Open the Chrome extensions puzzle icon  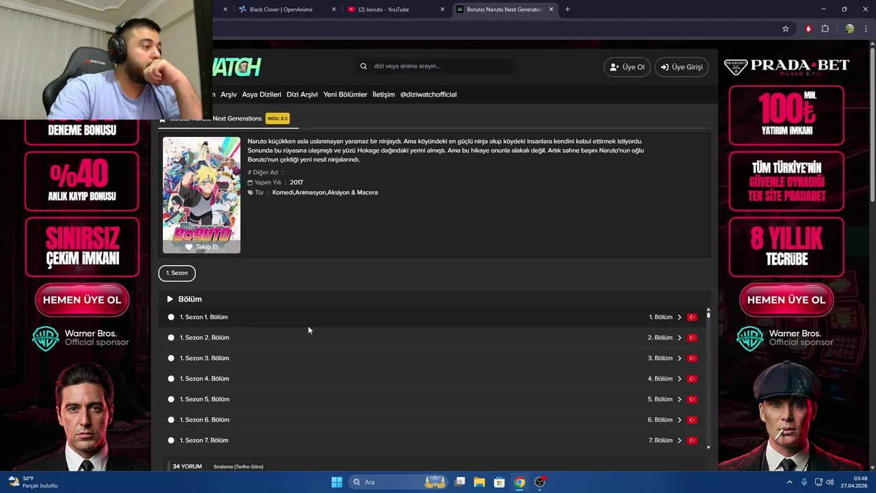825,29
